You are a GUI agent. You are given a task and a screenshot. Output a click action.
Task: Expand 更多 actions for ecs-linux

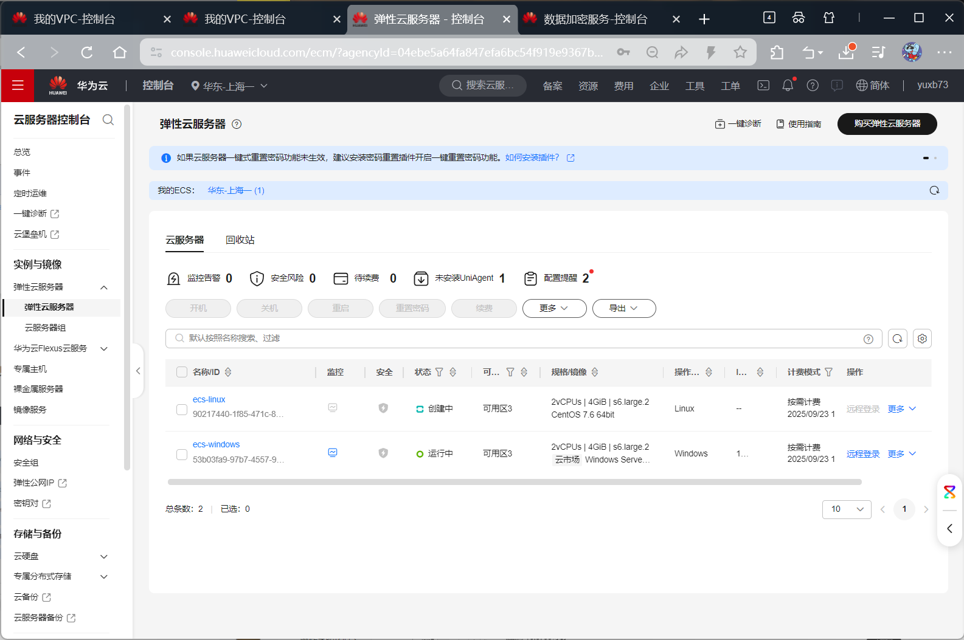pos(902,409)
